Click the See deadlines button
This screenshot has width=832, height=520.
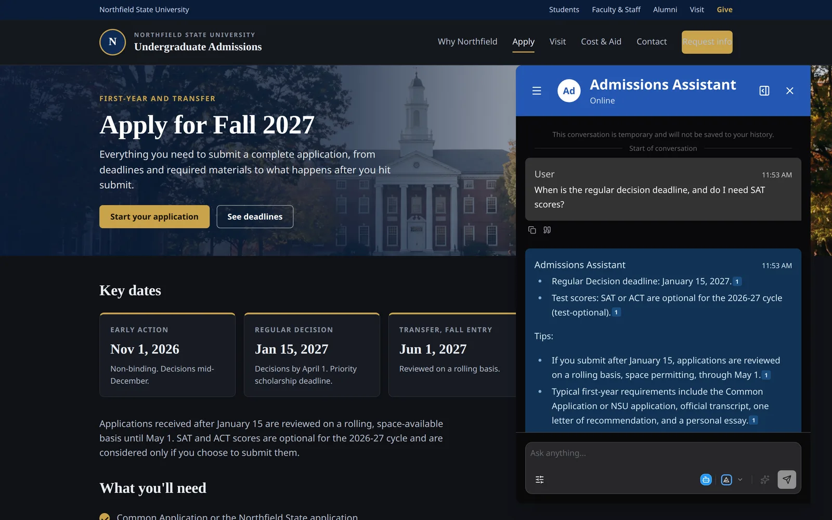point(255,217)
